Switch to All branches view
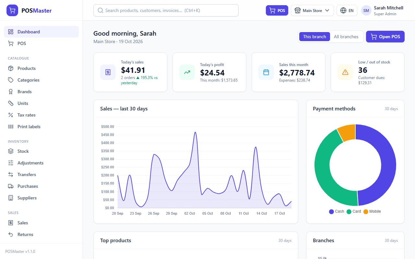415x259 pixels. [x=346, y=37]
